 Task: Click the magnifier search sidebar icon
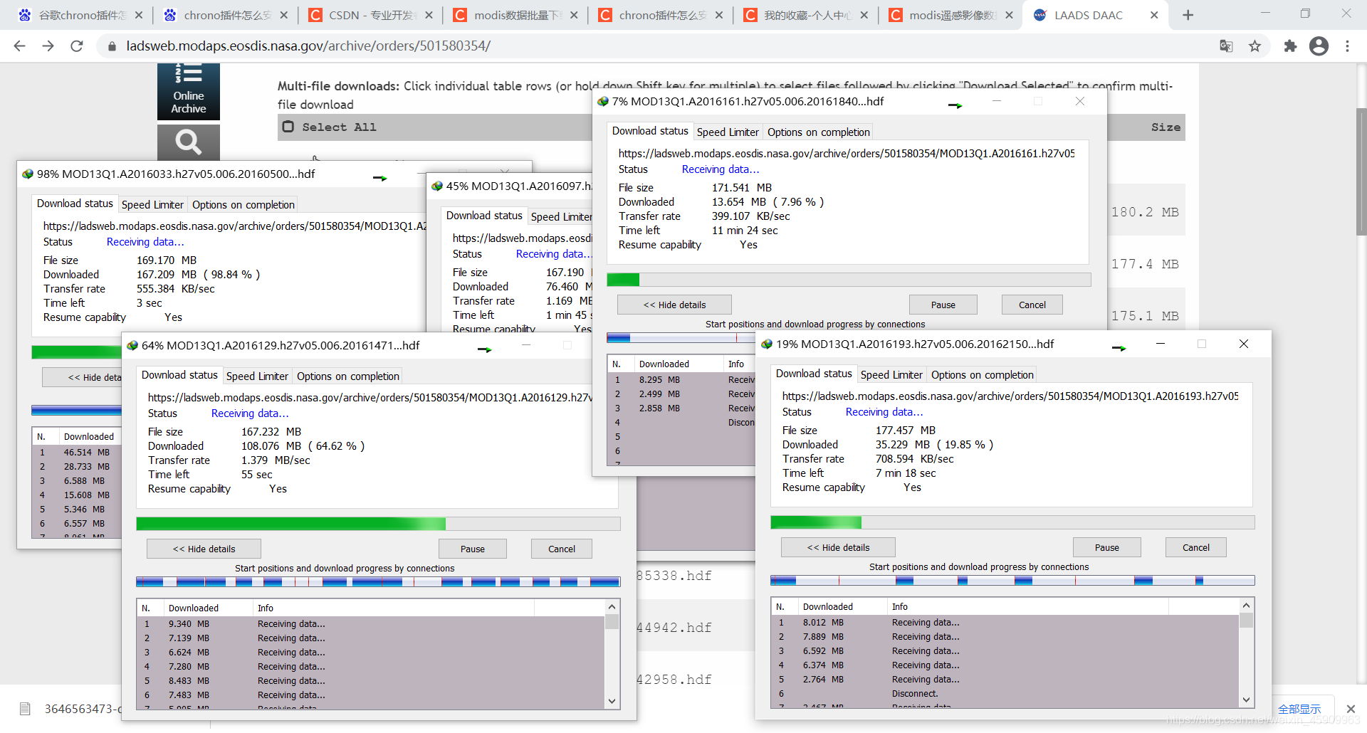pos(189,142)
